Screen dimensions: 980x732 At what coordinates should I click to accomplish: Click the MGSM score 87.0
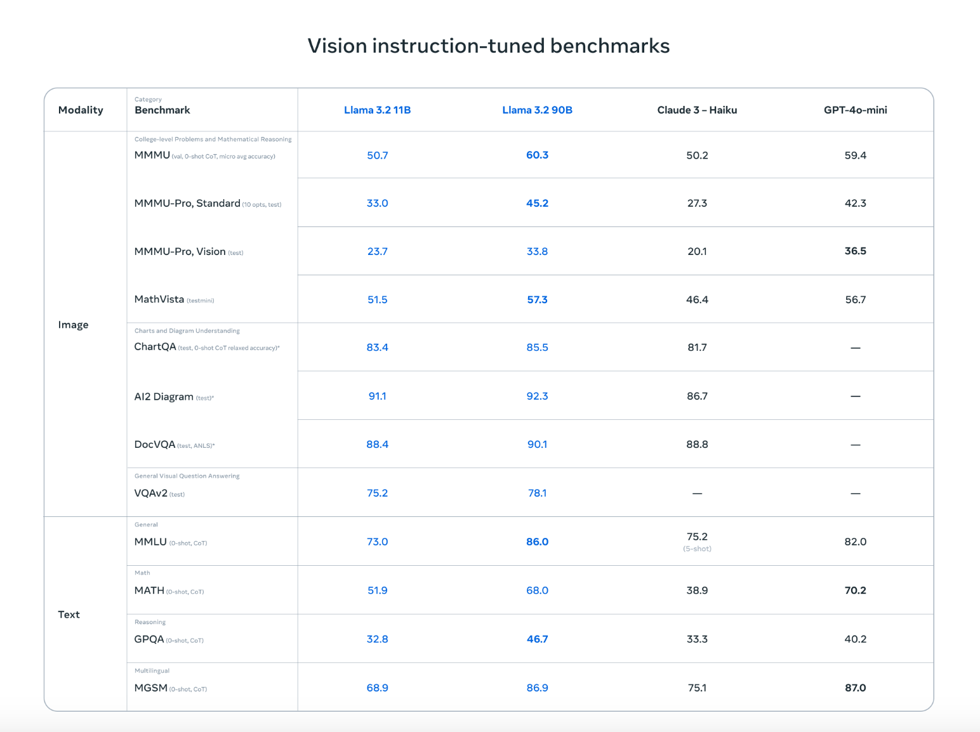tap(856, 688)
